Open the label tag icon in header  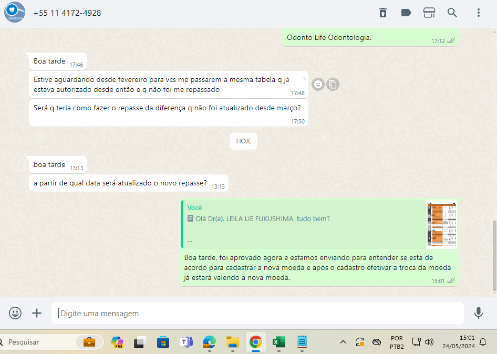pyautogui.click(x=406, y=13)
